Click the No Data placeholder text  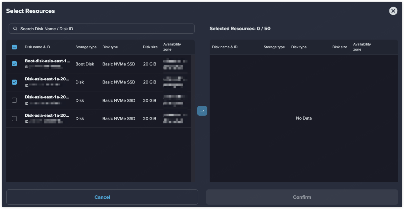[303, 118]
